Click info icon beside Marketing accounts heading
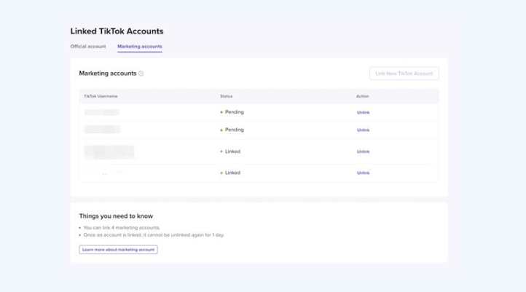Viewport: 526px width, 292px height. (x=141, y=74)
